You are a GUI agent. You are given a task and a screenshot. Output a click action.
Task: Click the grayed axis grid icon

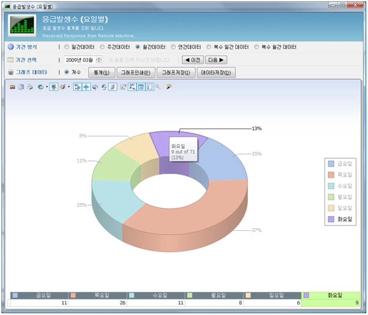(x=123, y=87)
